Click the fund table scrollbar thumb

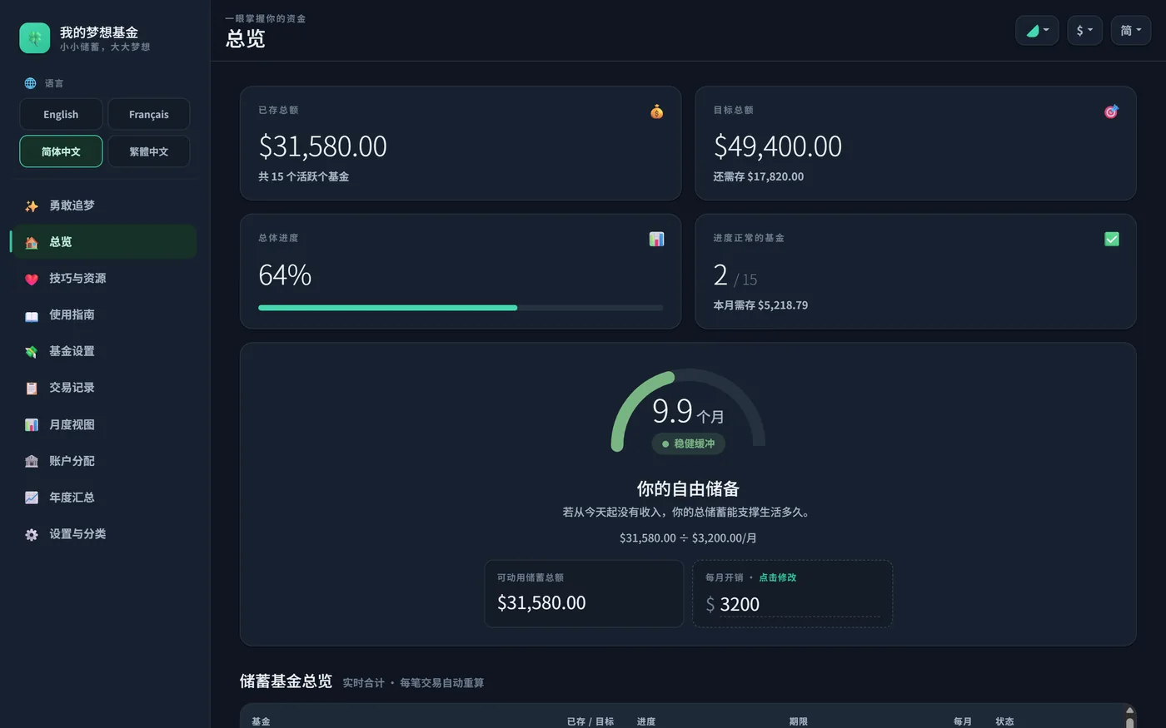[x=1129, y=723]
